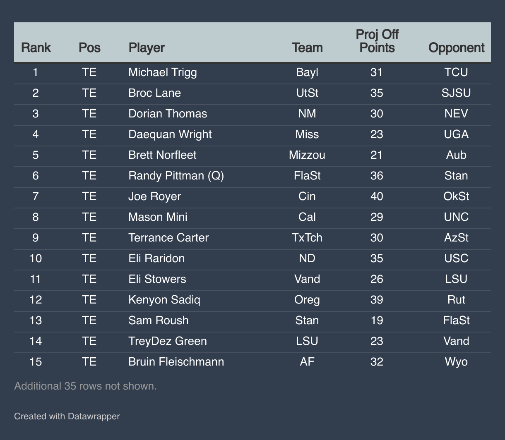Click Mizzou team cell for Brett Norfleet
The width and height of the screenshot is (505, 440).
(307, 155)
